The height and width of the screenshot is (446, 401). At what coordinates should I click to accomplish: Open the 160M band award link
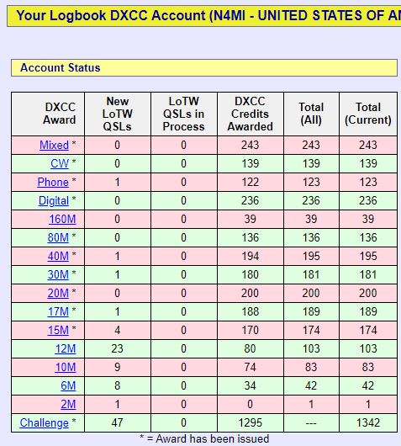click(x=62, y=220)
